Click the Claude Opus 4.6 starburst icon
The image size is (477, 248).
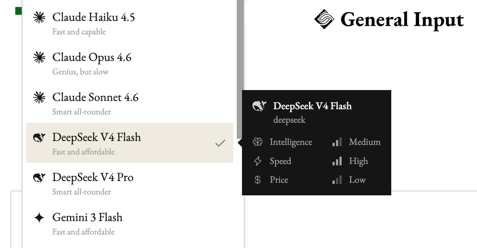pyautogui.click(x=40, y=57)
